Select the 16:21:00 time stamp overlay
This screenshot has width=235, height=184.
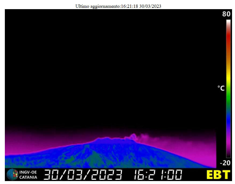point(158,174)
